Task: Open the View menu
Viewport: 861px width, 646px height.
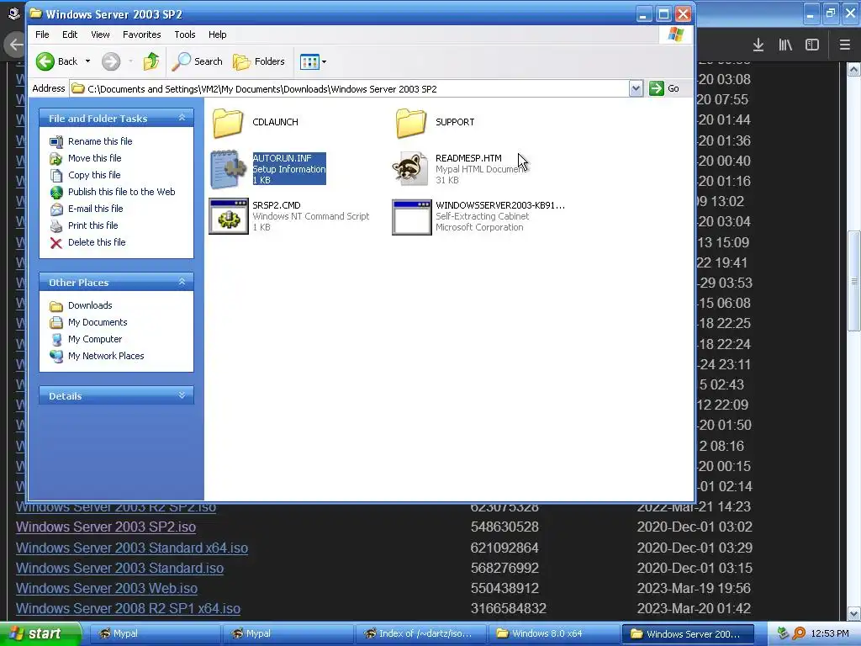Action: tap(100, 34)
